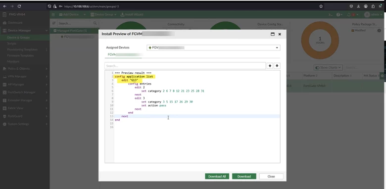This screenshot has height=189, width=386.
Task: Click the info icon beside Modified
Action: point(379,31)
